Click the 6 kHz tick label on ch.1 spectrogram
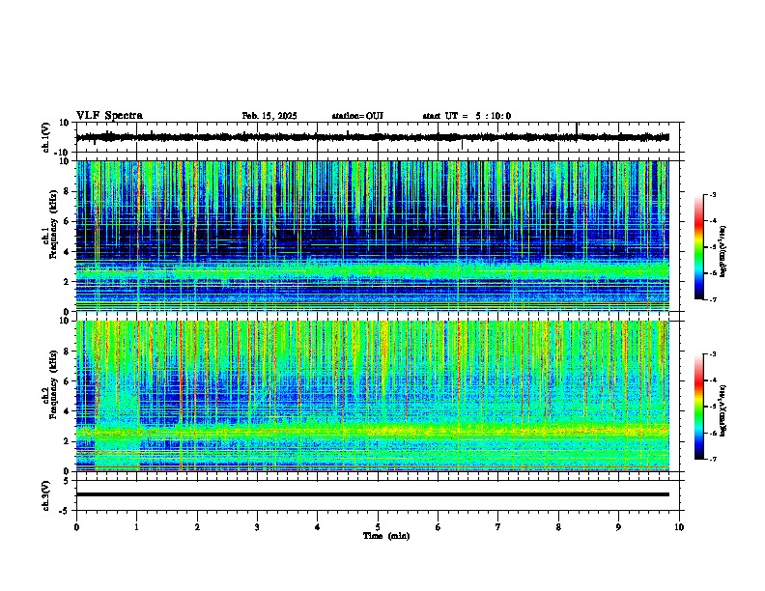765x591 pixels. click(x=67, y=221)
